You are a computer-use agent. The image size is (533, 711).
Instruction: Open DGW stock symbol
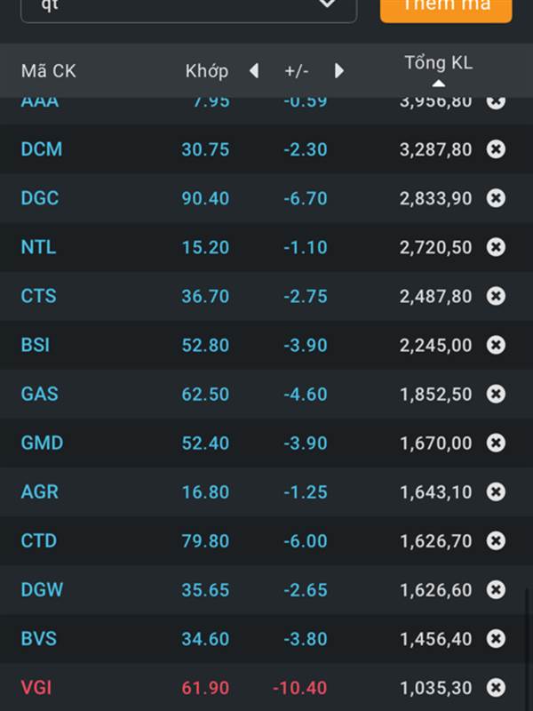[42, 589]
